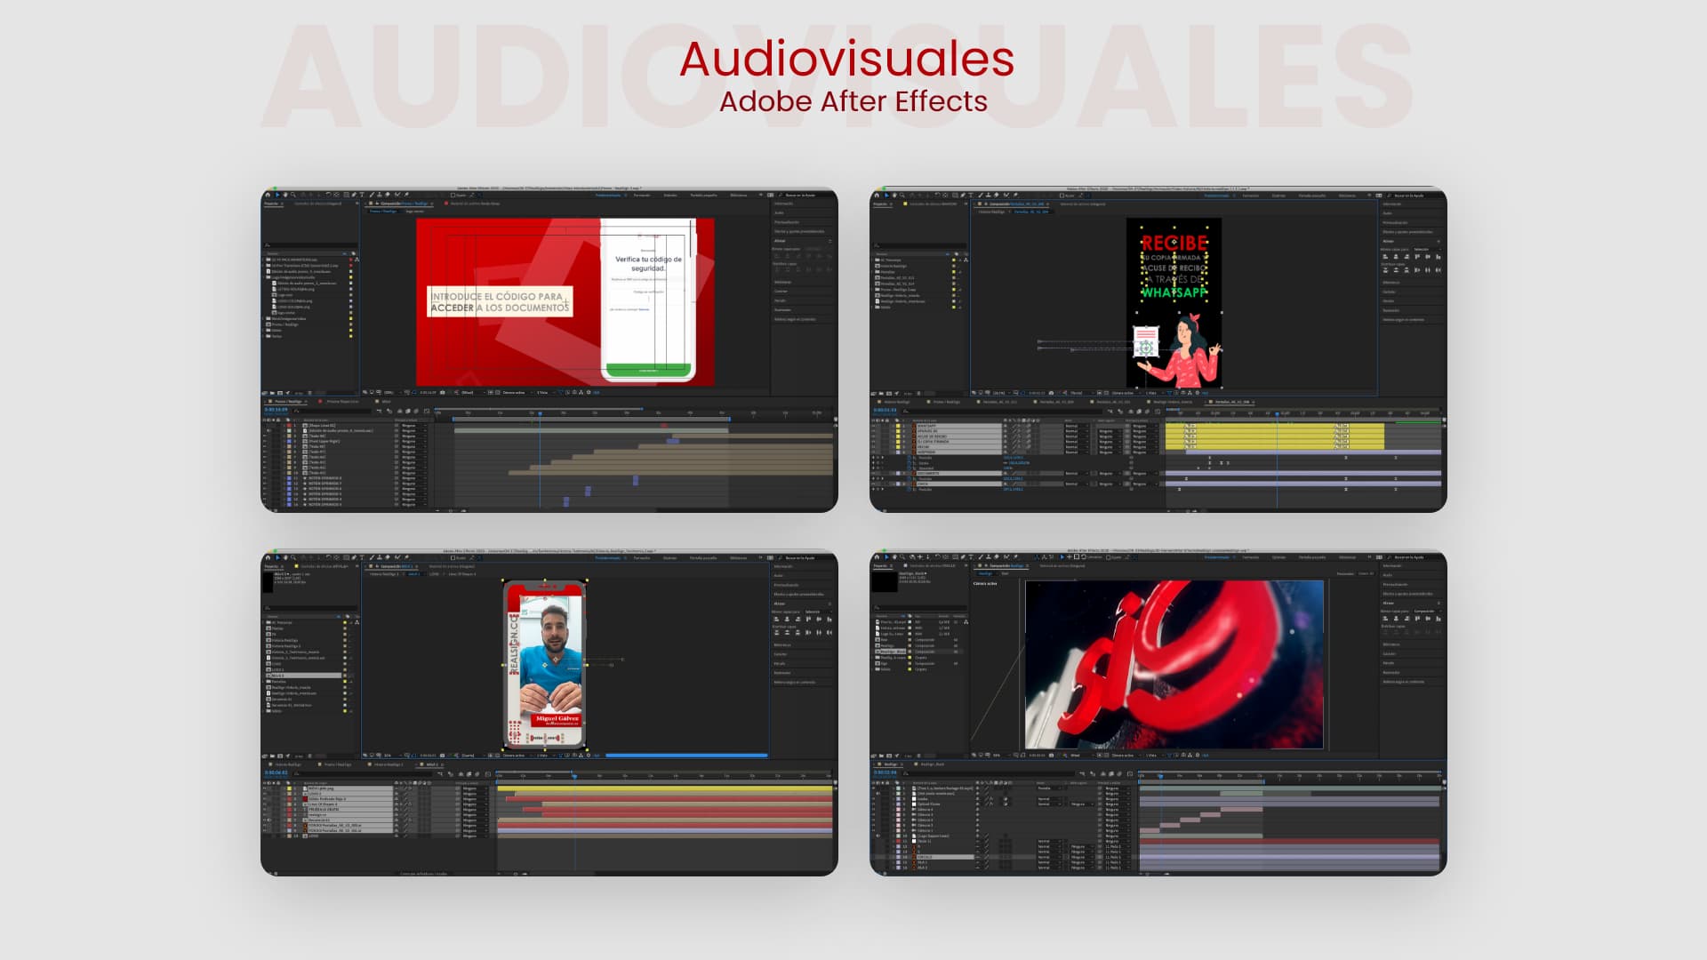Screen dimensions: 1707x960
Task: Open Cámara activa dropdown in WhatsApp screenshot
Action: point(1125,392)
